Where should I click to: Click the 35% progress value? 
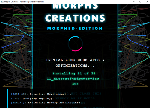[75, 84]
